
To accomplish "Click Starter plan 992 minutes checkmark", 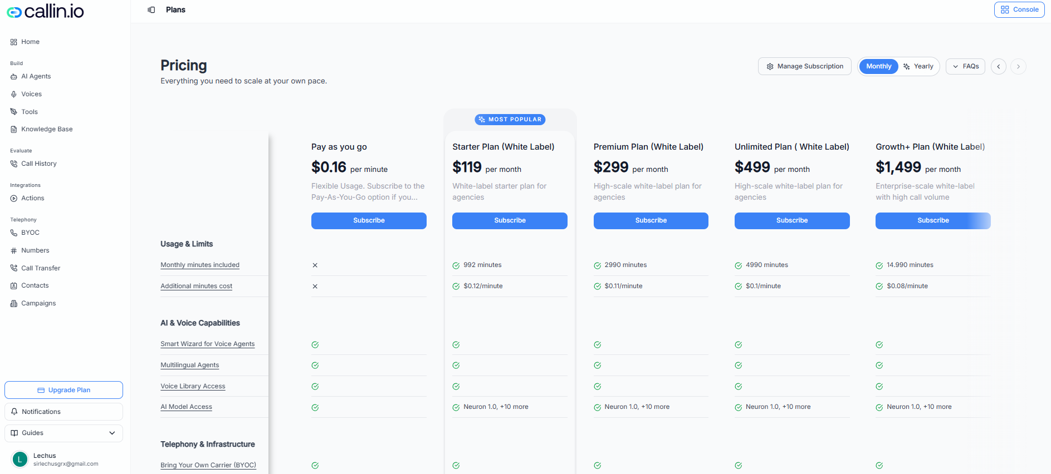I will (456, 265).
